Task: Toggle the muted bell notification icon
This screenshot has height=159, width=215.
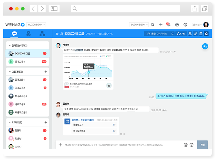Action: coord(62,34)
